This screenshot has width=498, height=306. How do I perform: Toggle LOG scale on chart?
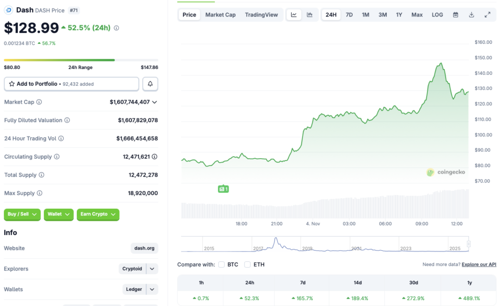[x=437, y=15]
